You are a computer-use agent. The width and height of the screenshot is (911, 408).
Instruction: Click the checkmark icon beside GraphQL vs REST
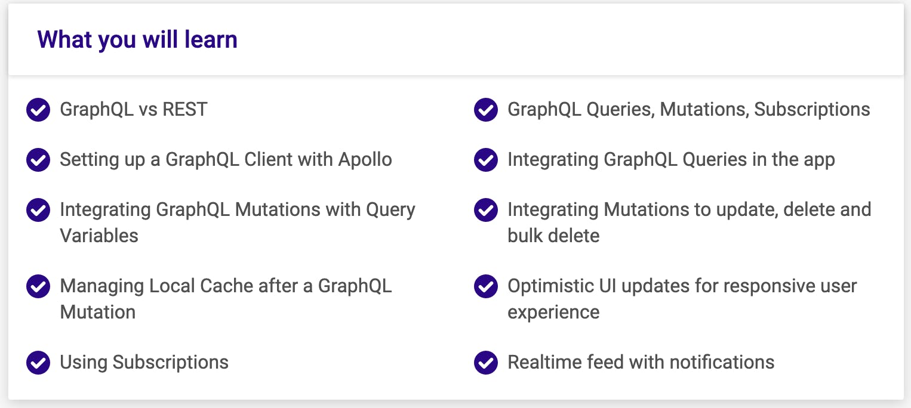click(x=38, y=110)
